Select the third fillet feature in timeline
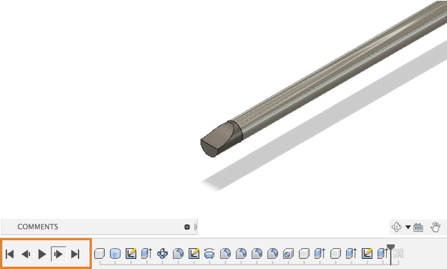This screenshot has width=447, height=269. tap(241, 253)
